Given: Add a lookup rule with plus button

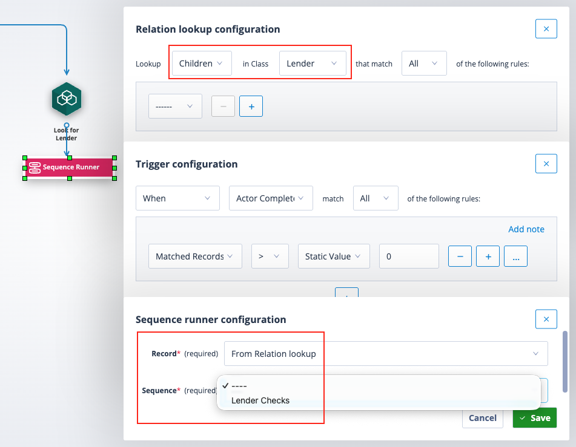Looking at the screenshot, I should (x=251, y=106).
